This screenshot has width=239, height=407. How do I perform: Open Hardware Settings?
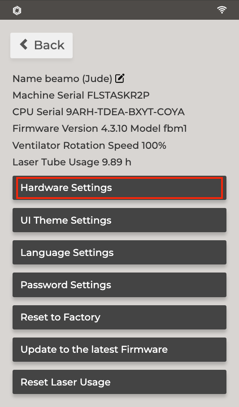point(119,188)
